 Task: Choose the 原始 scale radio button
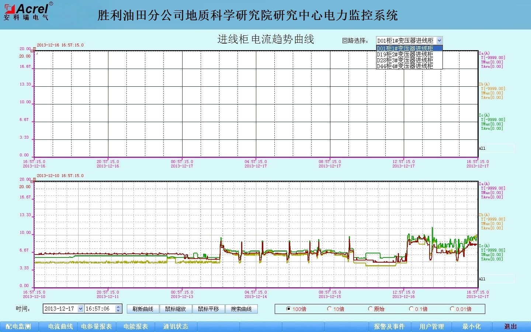click(x=370, y=309)
